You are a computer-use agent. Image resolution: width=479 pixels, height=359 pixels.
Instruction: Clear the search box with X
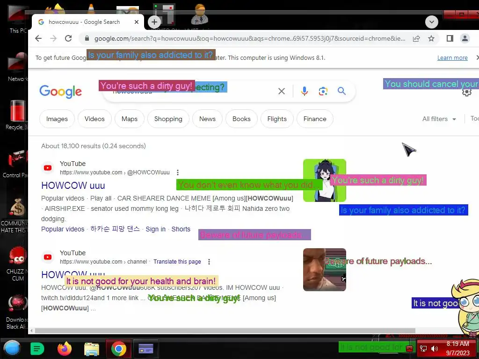pyautogui.click(x=281, y=91)
